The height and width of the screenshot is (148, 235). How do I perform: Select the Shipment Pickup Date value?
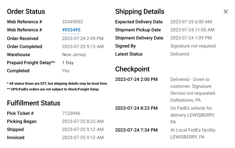pyautogui.click(x=192, y=30)
